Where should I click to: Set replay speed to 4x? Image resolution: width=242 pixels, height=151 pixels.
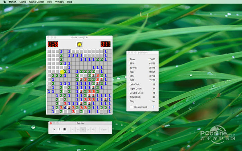click(93, 130)
